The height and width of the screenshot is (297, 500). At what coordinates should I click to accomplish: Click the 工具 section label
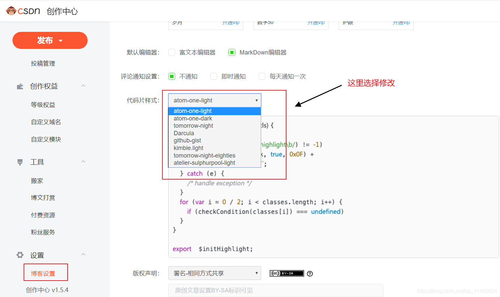tap(37, 162)
